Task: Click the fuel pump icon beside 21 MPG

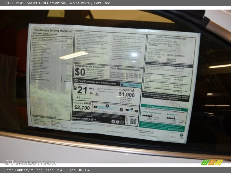Action: point(75,88)
